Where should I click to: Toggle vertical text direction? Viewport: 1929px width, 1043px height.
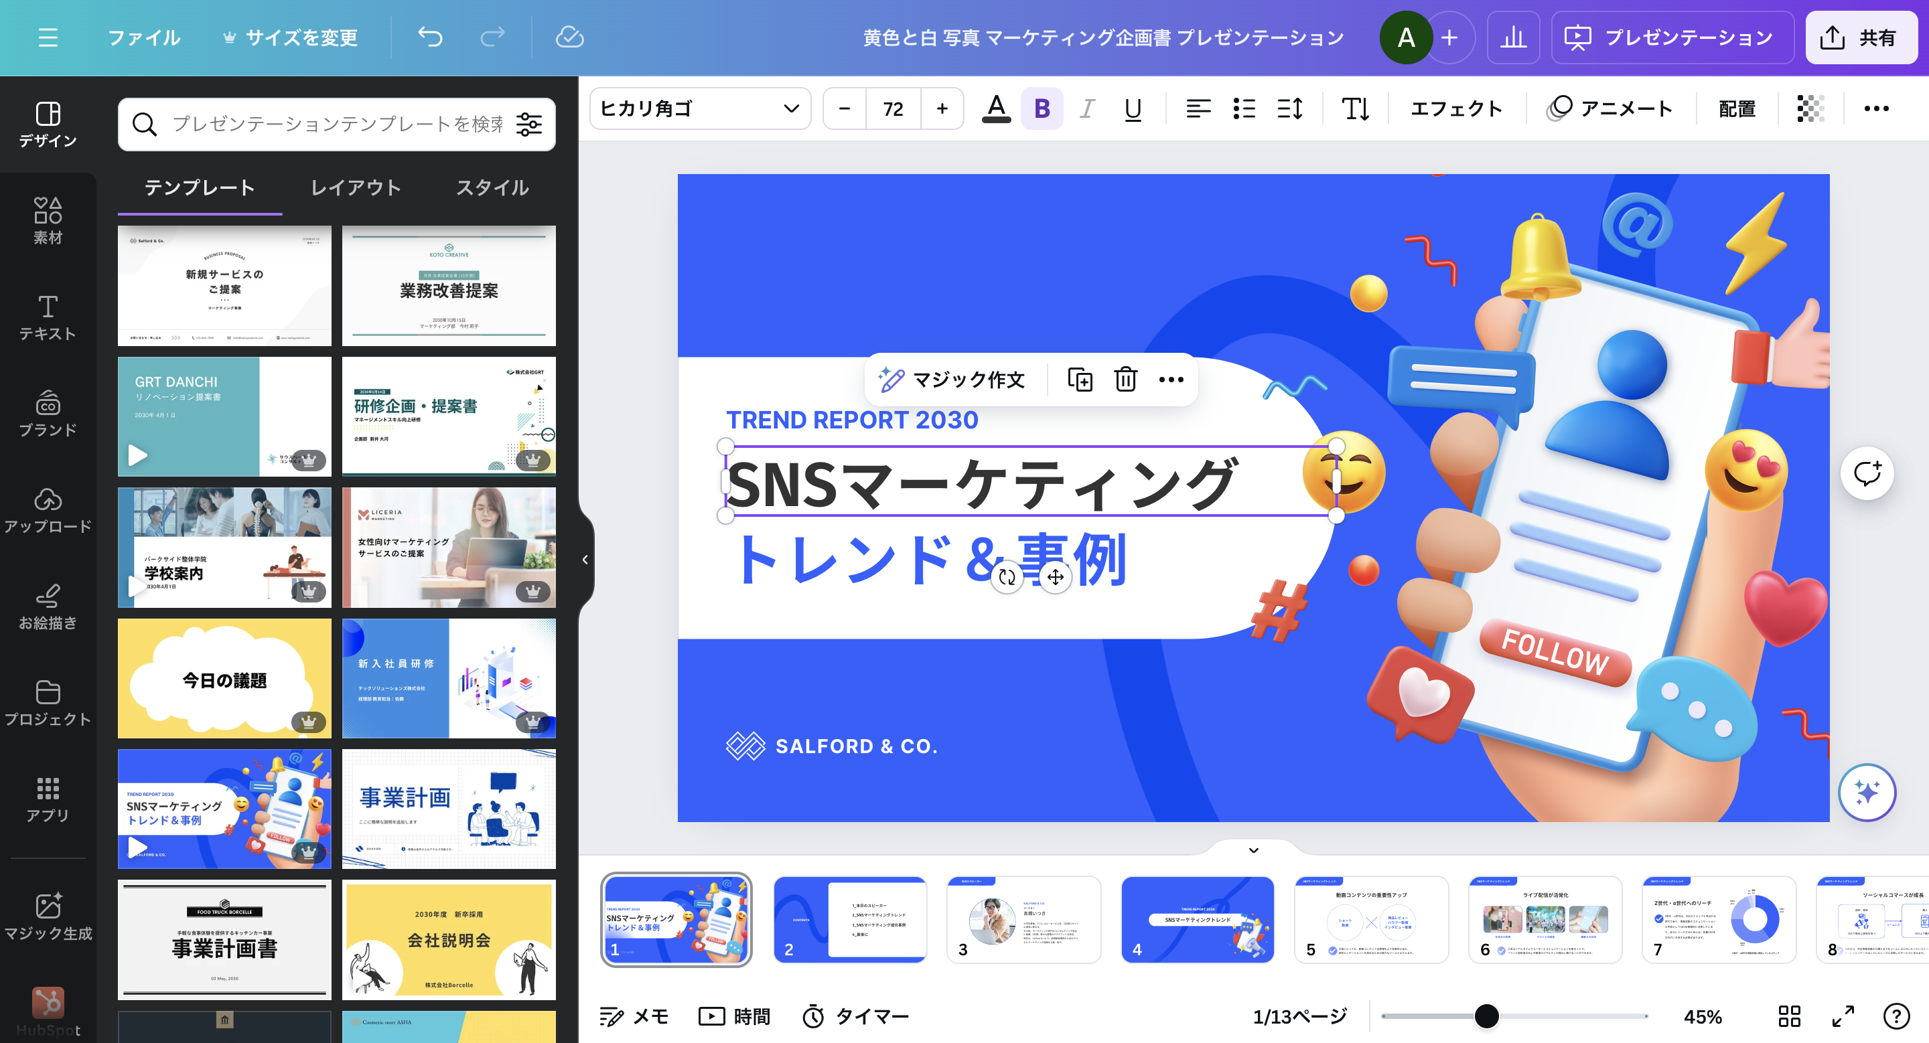[x=1356, y=109]
